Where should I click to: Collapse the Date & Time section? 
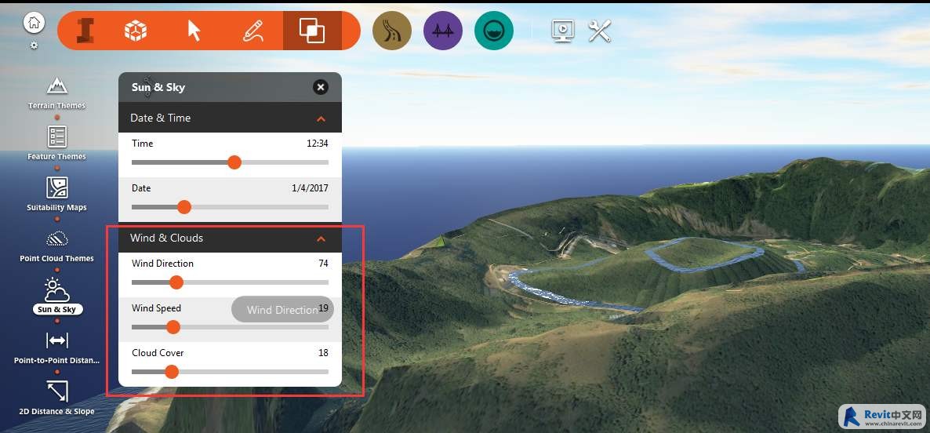[321, 118]
